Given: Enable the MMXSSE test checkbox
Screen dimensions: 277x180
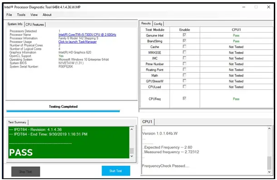Looking at the screenshot, I should [184, 52].
